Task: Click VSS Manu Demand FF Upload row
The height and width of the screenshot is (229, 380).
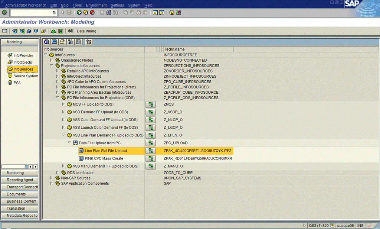Action: tap(106, 166)
